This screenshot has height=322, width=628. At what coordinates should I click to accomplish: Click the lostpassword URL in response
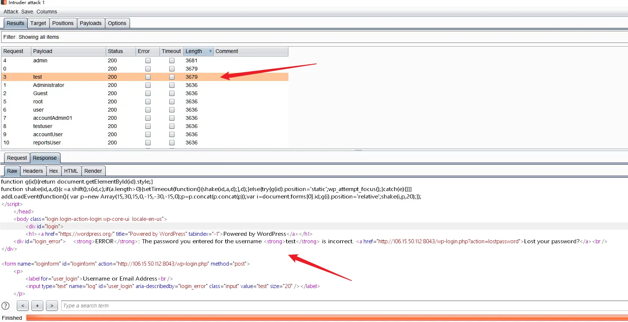(x=449, y=241)
